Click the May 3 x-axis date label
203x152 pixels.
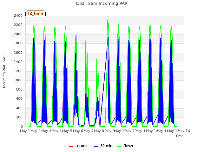(x=46, y=131)
